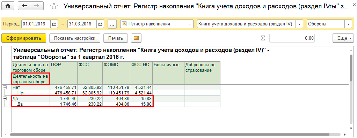This screenshot has width=357, height=138.
Task: Select cell 62 805,92 in top Нет row
Action: click(x=90, y=87)
